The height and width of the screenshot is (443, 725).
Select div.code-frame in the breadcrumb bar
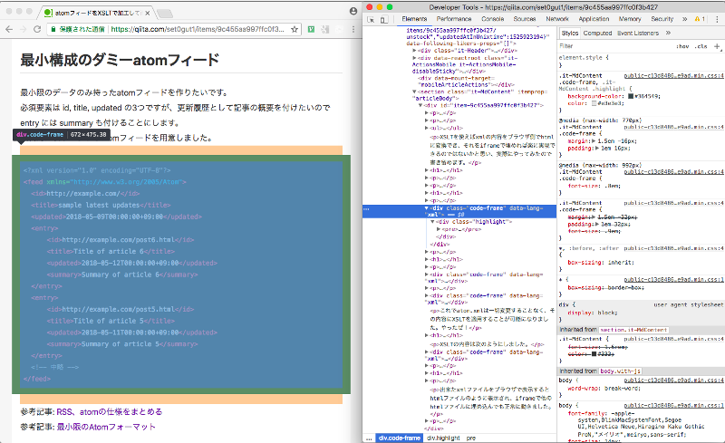pyautogui.click(x=400, y=438)
